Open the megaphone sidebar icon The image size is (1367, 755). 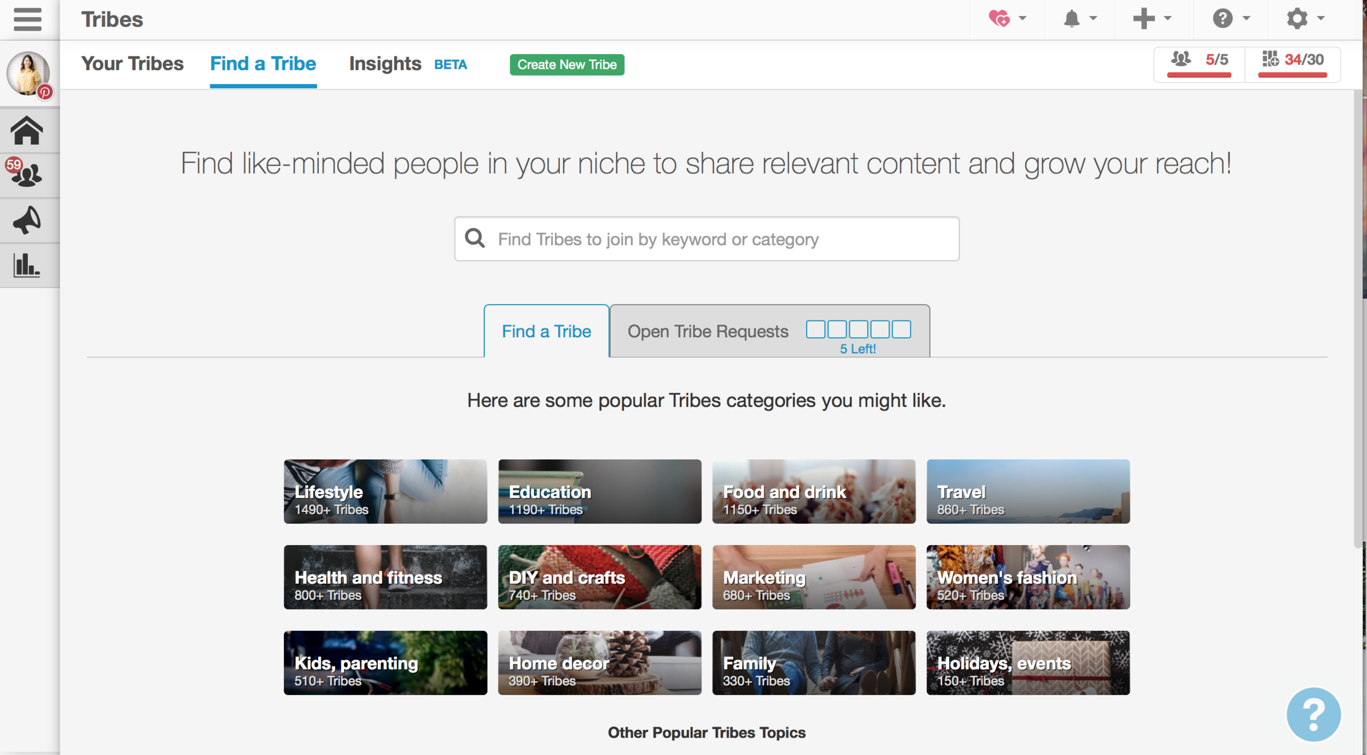[27, 220]
